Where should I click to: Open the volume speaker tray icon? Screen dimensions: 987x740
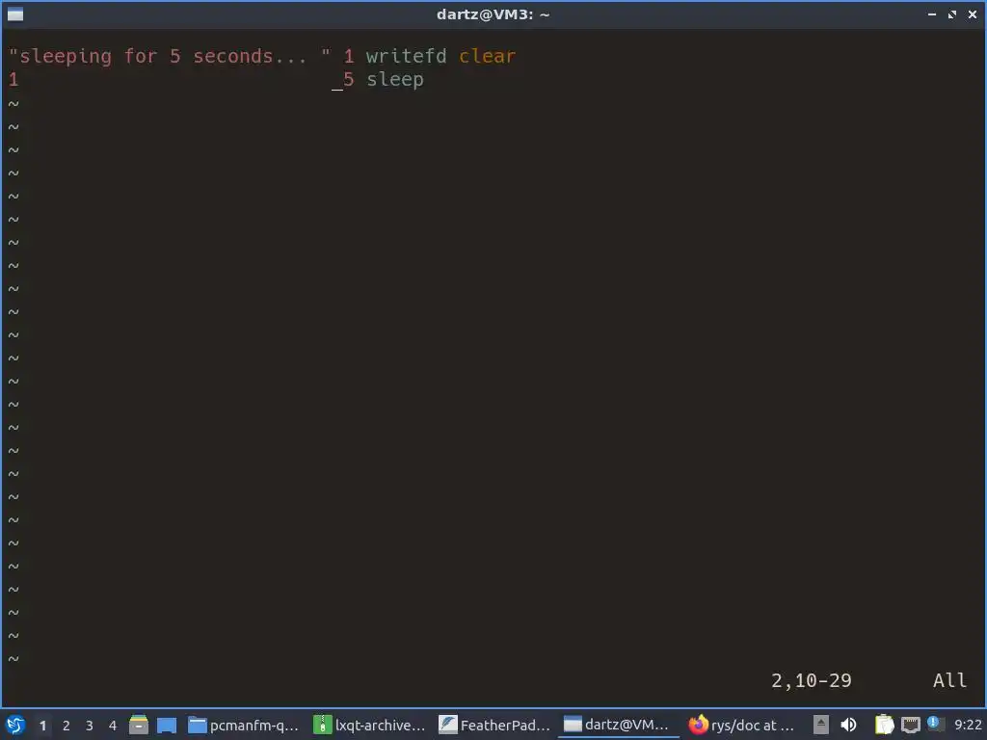848,725
